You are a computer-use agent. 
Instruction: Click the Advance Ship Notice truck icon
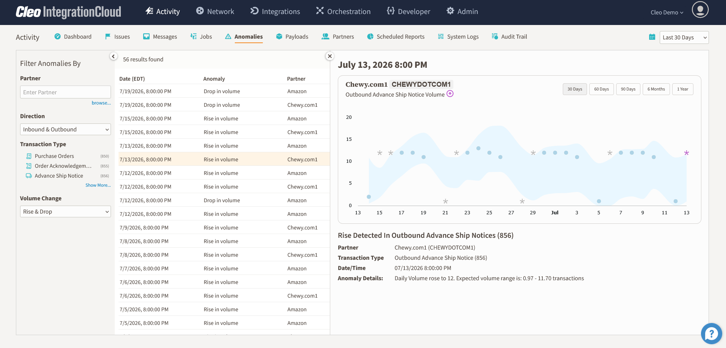pyautogui.click(x=29, y=176)
